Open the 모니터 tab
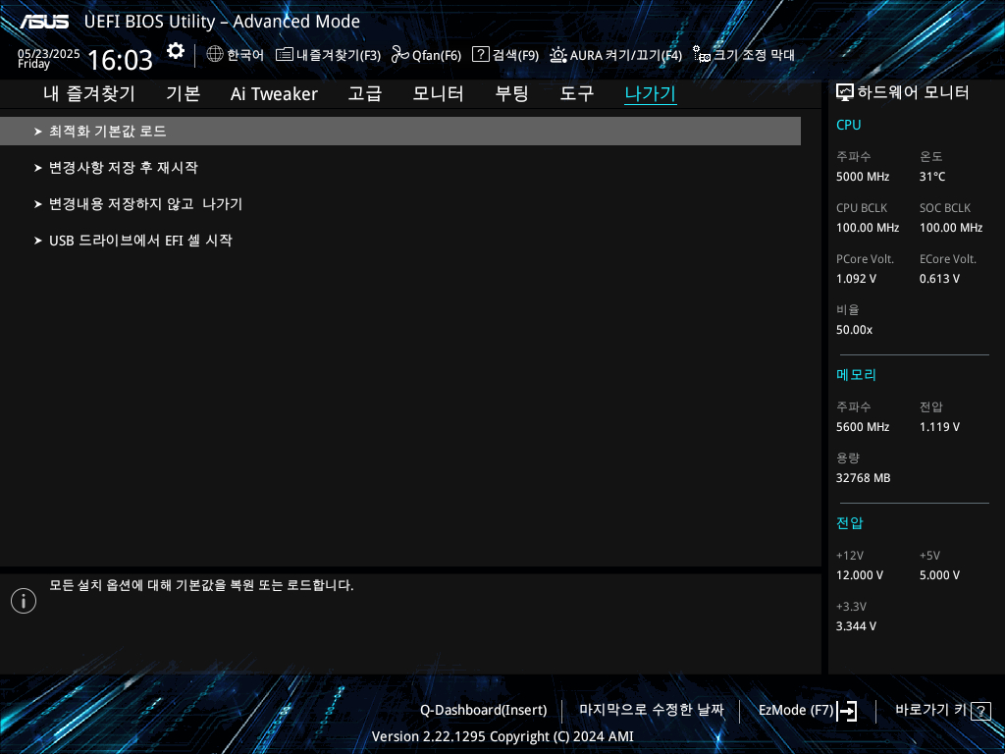The height and width of the screenshot is (754, 1005). click(438, 94)
